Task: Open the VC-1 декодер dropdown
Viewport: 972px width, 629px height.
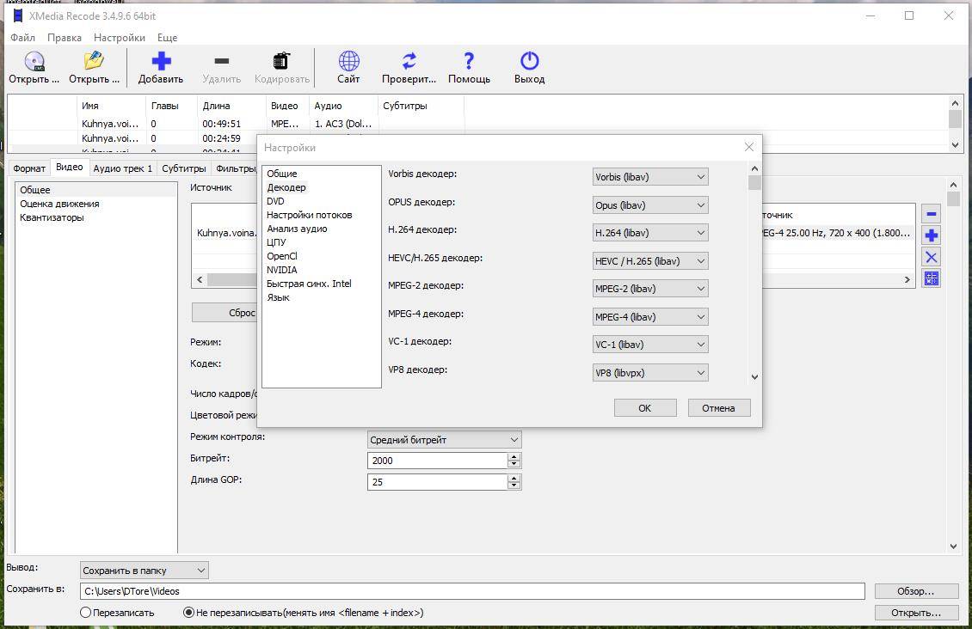Action: coord(650,345)
